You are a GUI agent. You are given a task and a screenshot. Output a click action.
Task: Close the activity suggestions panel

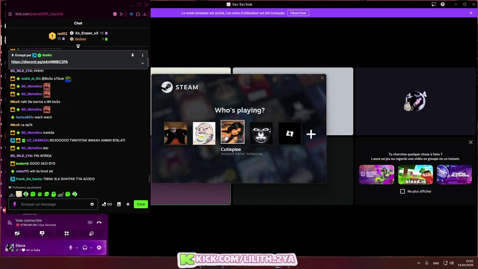[471, 142]
